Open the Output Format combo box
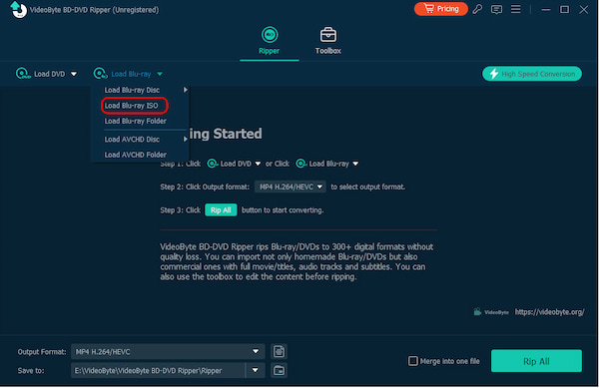 pos(168,351)
